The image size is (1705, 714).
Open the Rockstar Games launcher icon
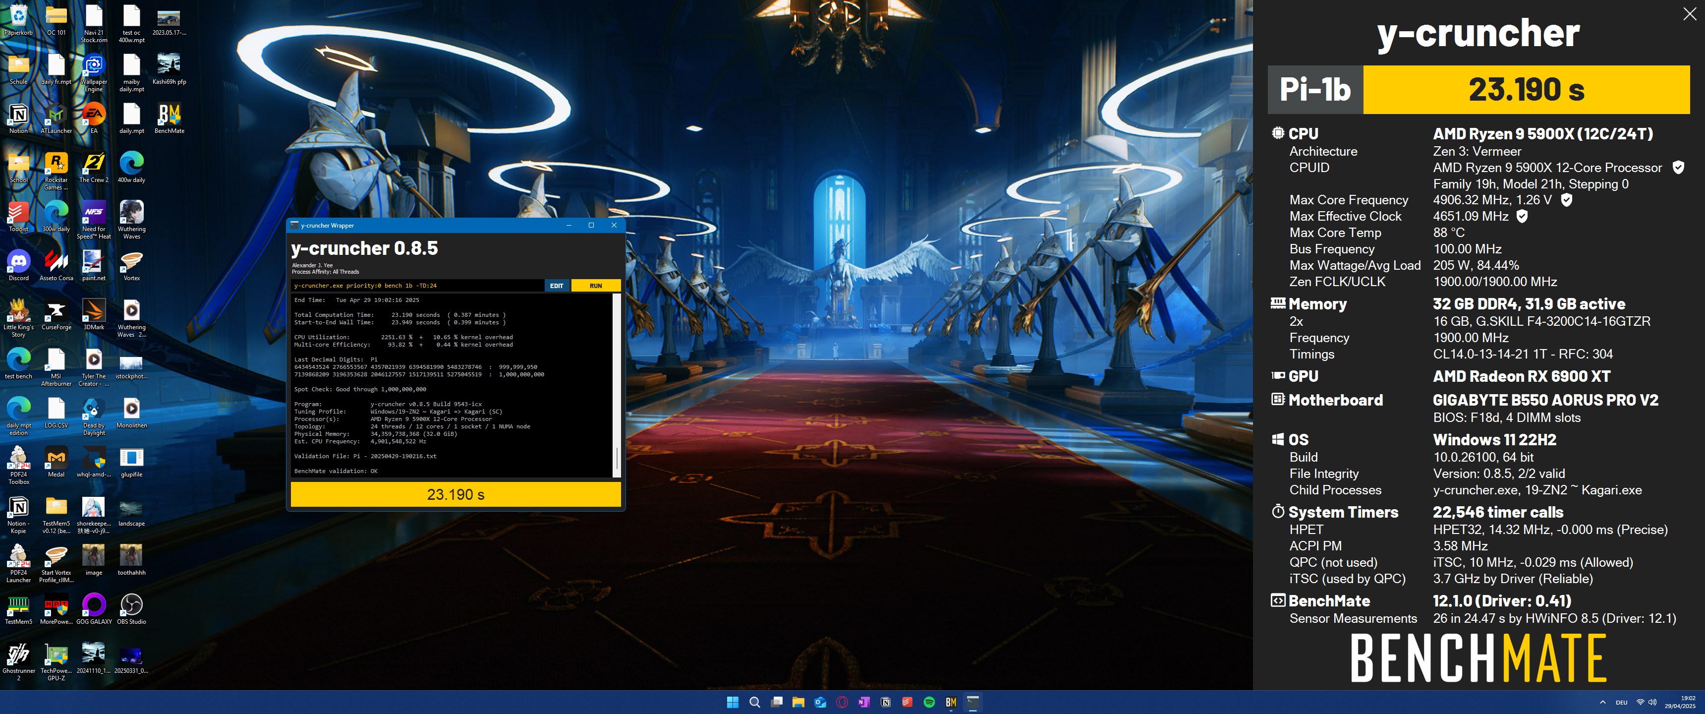(x=57, y=171)
